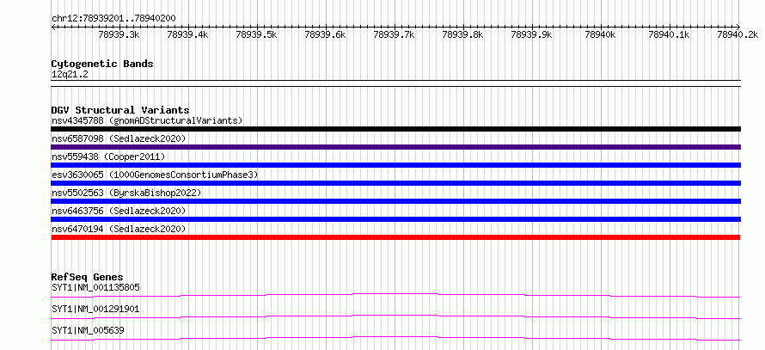Click the magenta intron line of SYT1|NM_001135805

(395, 294)
